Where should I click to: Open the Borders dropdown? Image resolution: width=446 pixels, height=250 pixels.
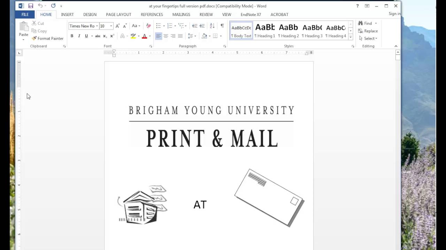click(x=221, y=36)
